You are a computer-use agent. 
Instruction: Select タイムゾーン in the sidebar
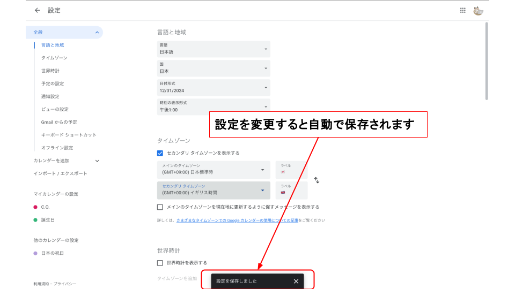(54, 58)
